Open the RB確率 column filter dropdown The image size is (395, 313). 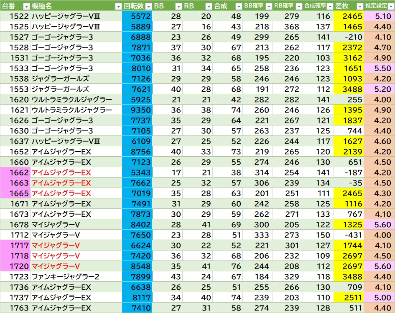coord(299,7)
